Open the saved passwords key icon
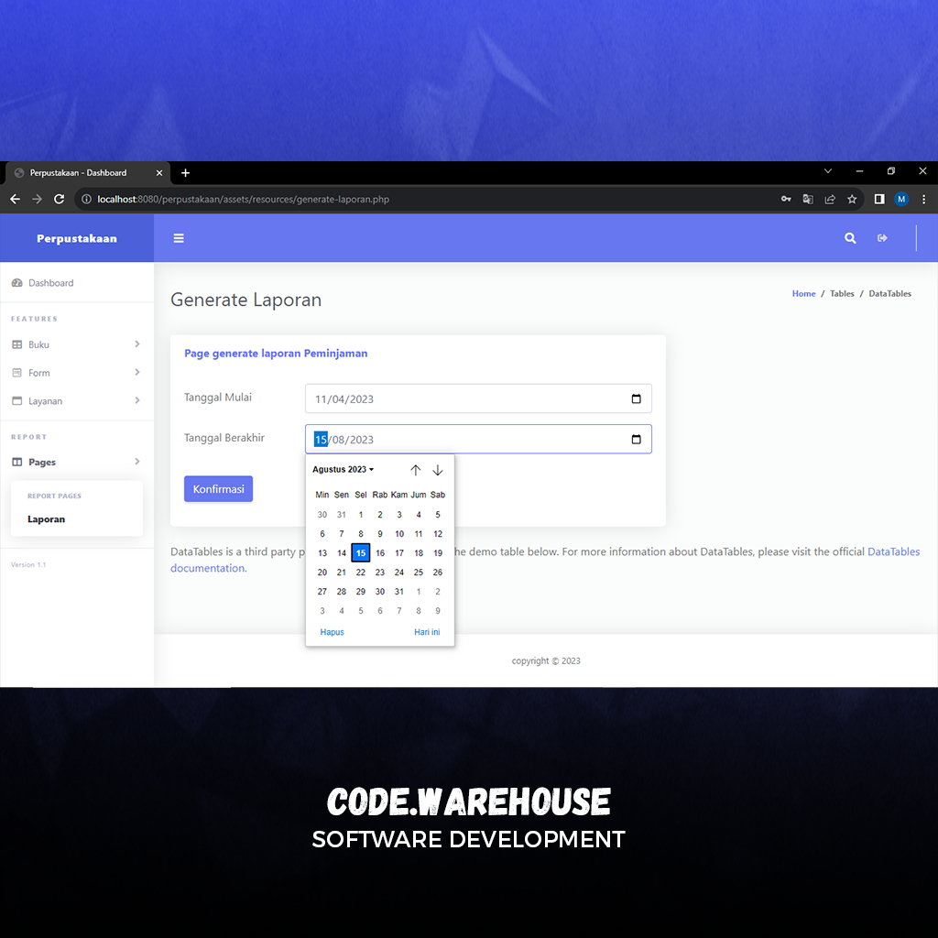This screenshot has width=938, height=938. click(786, 199)
